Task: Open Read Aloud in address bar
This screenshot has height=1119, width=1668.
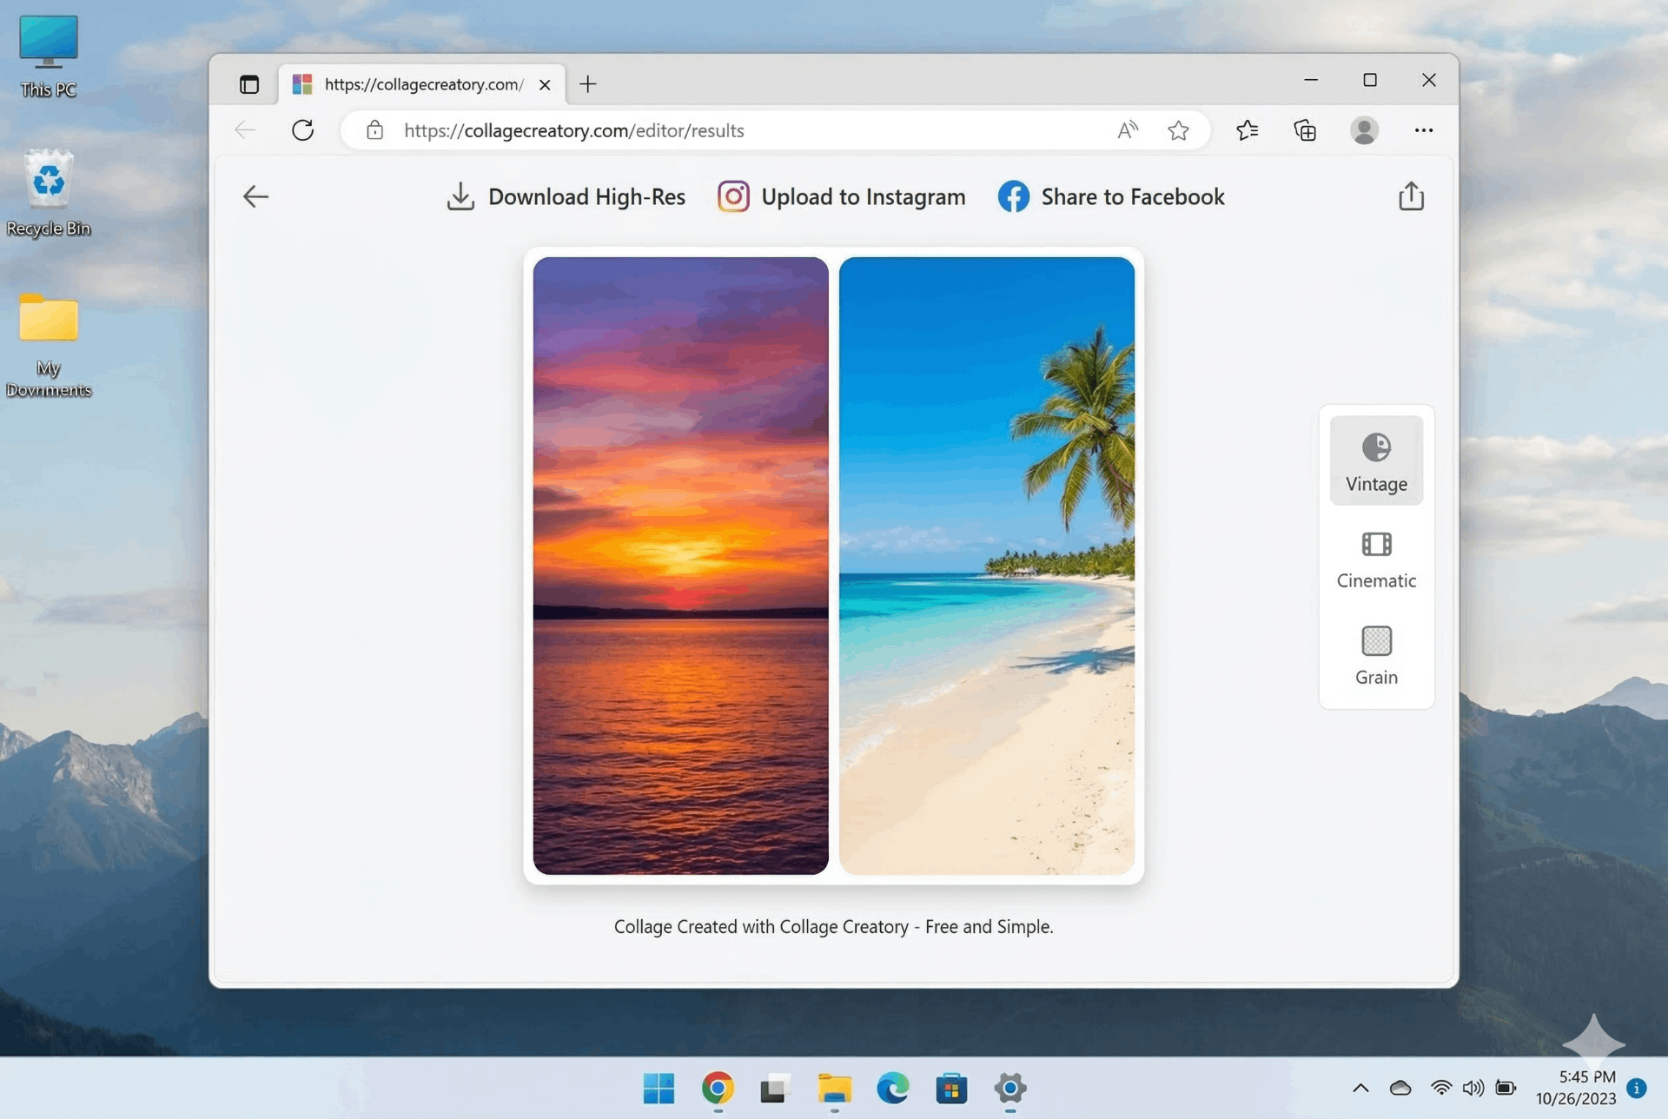Action: pyautogui.click(x=1128, y=130)
